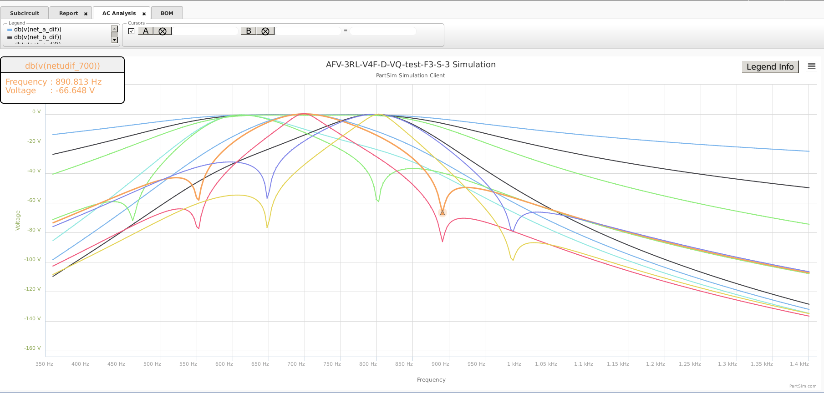Click the orange triangle marker on the curve

442,212
